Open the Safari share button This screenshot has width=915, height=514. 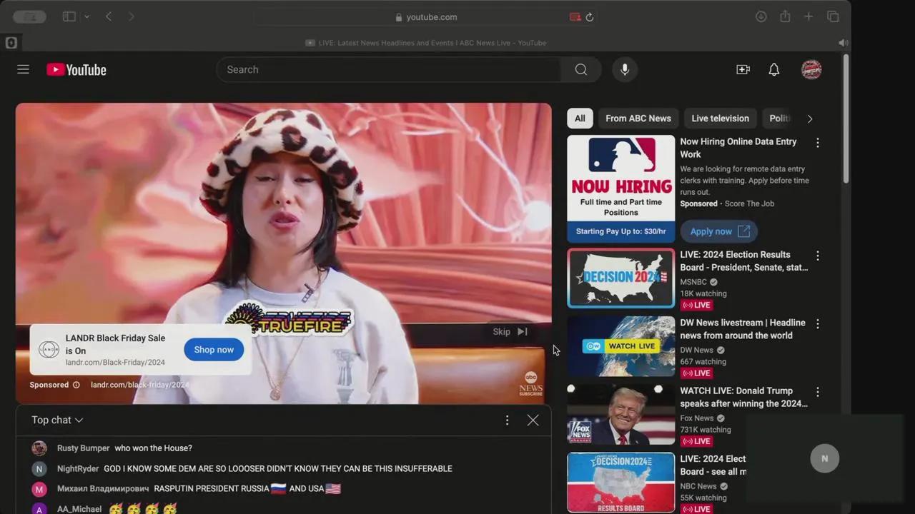(785, 16)
